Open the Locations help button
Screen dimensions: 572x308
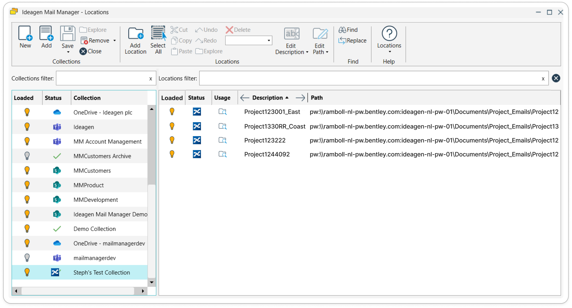coord(389,34)
